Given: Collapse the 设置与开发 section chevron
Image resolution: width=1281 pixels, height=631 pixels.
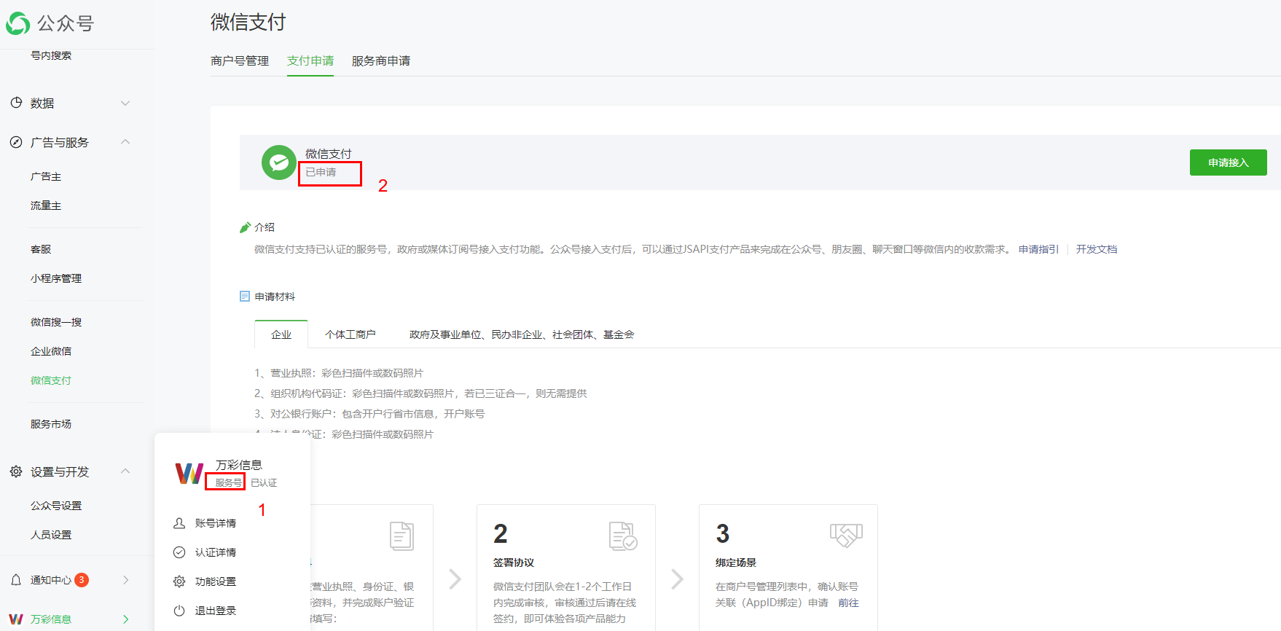Looking at the screenshot, I should point(125,471).
